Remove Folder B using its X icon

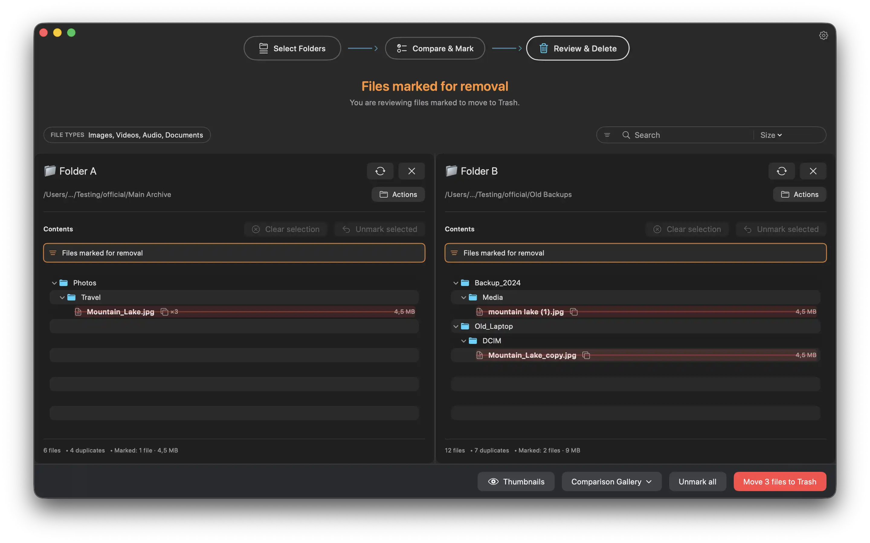pos(813,171)
